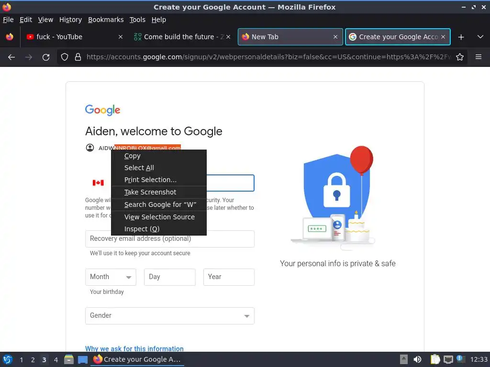Choose Select All in context menu
Viewport: 490px width, 367px height.
[159, 168]
